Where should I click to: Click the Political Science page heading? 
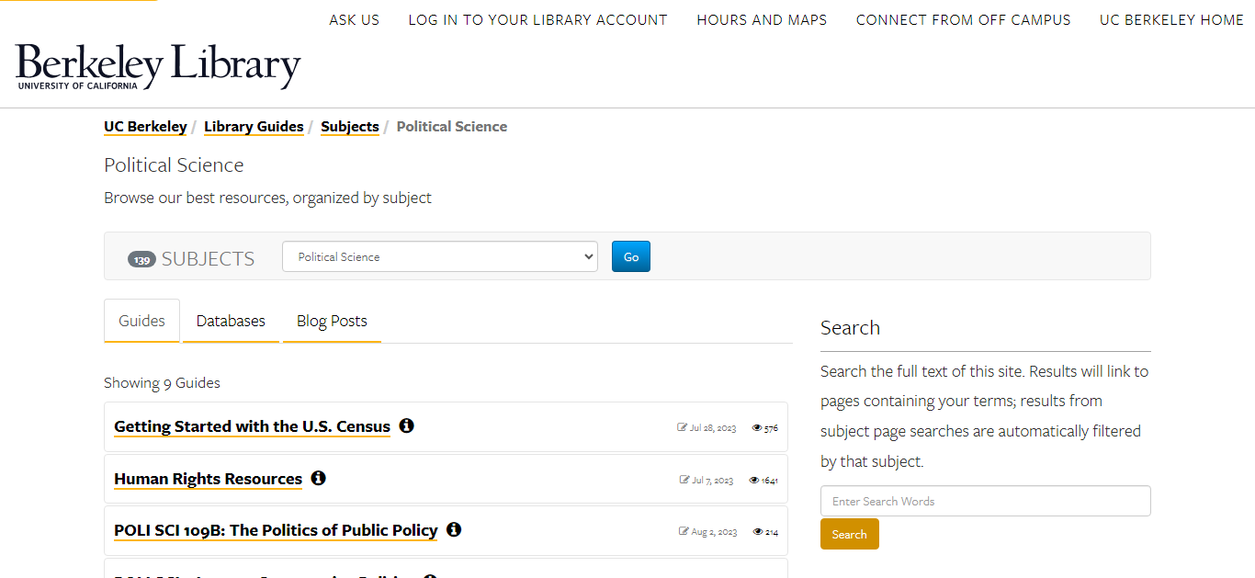tap(174, 165)
